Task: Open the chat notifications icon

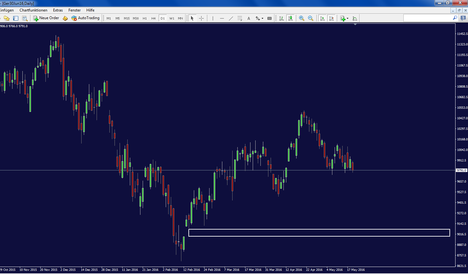Action: (x=463, y=18)
